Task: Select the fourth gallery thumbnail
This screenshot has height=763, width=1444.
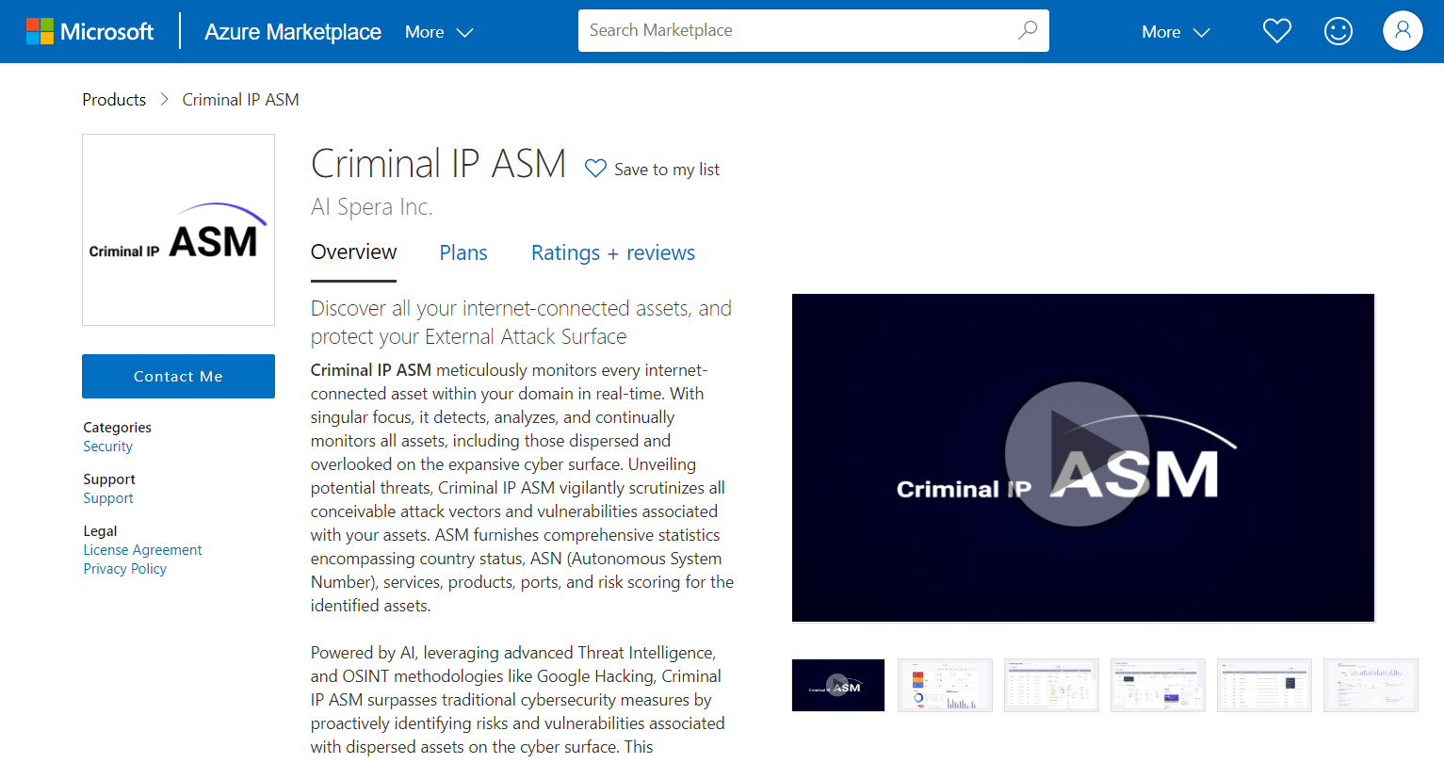Action: pyautogui.click(x=1158, y=685)
